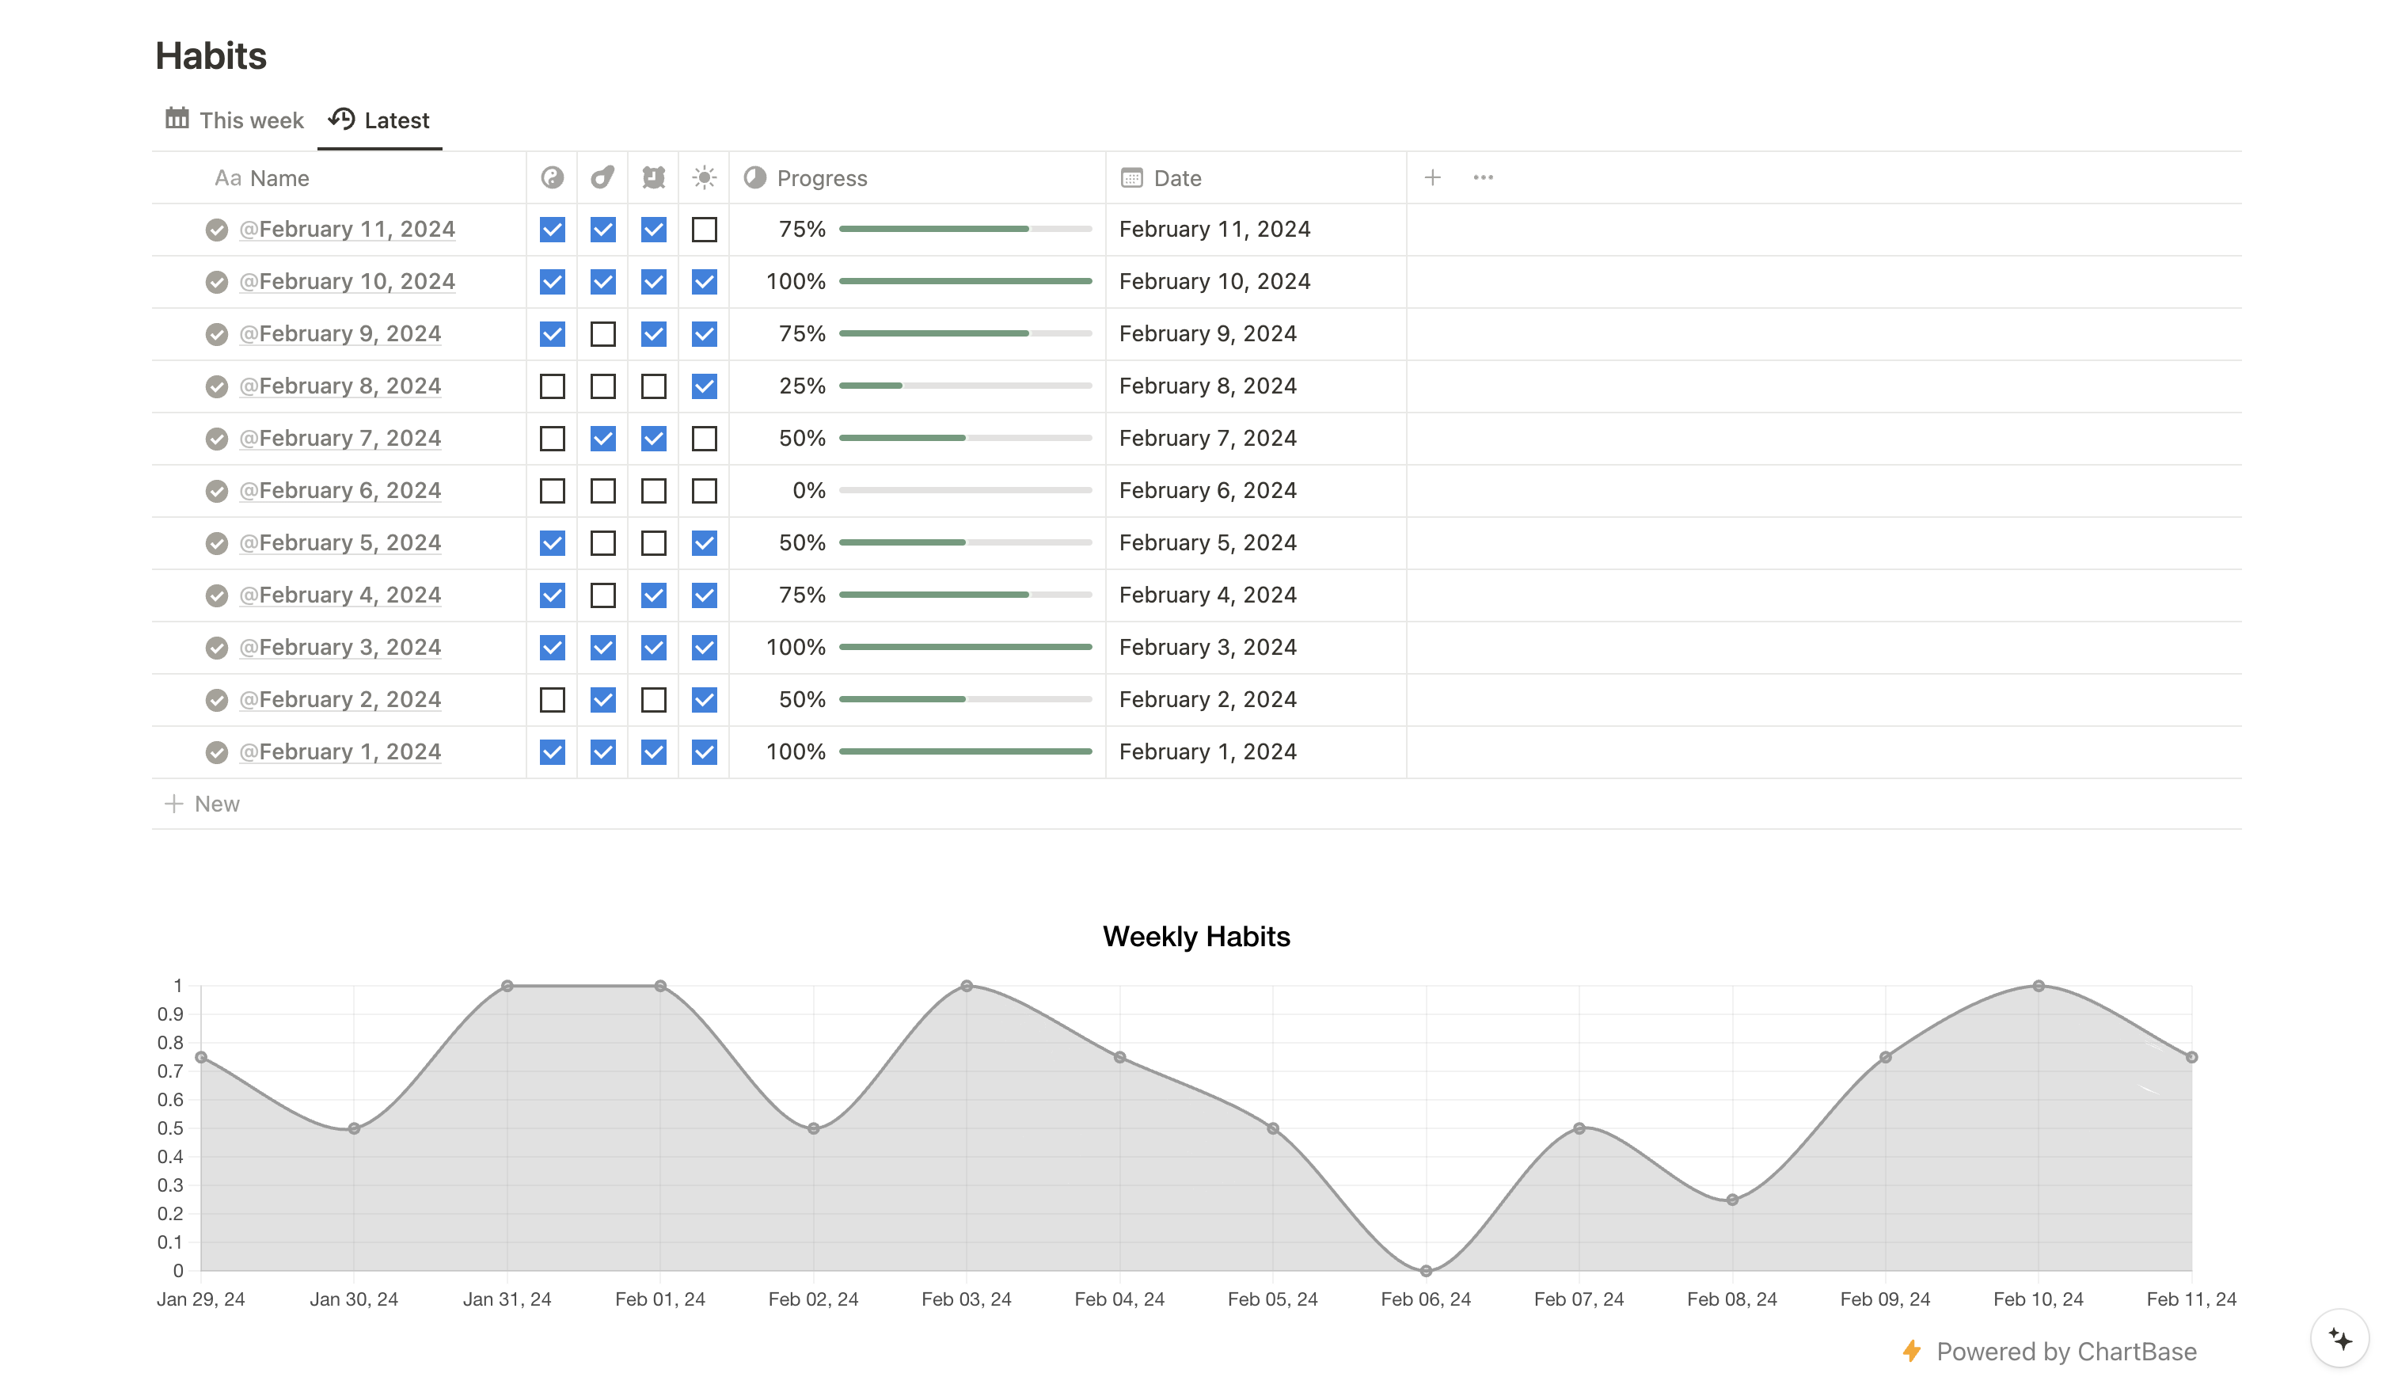Check the avocado checkbox for February 9
Screen dimensions: 2394x1392
[602, 334]
